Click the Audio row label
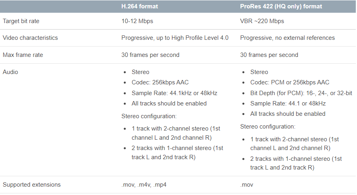 point(10,72)
